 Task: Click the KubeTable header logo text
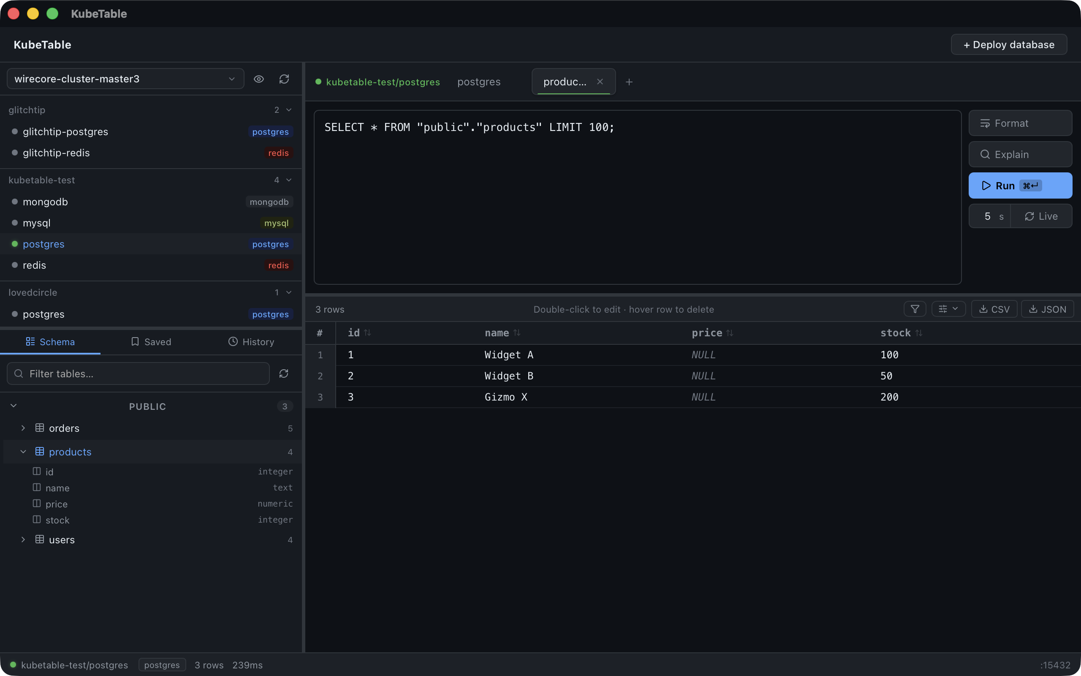[42, 45]
